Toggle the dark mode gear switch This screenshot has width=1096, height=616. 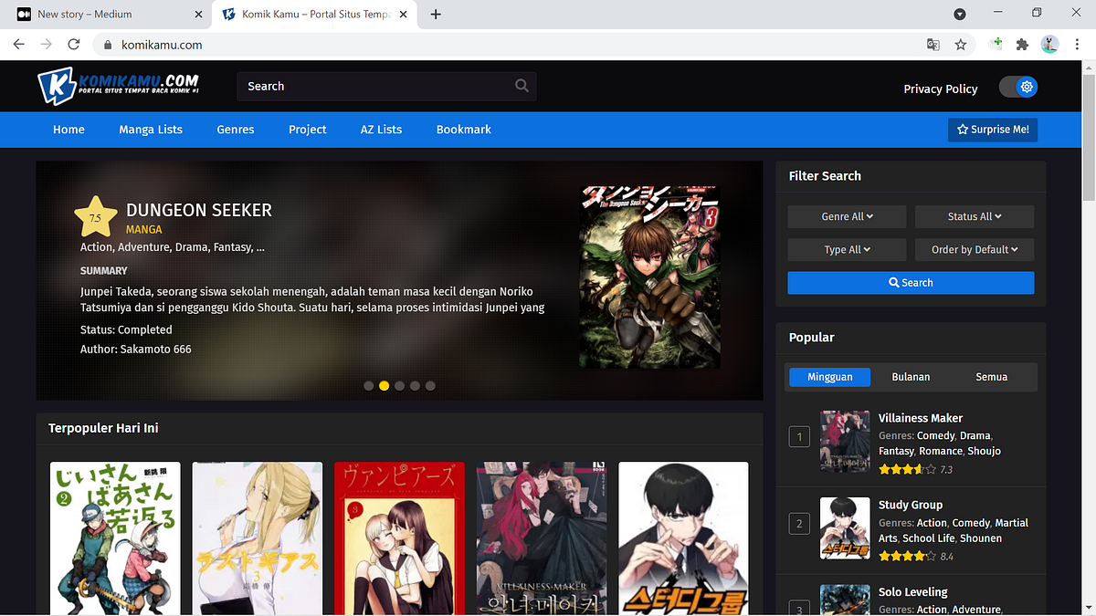(1018, 87)
